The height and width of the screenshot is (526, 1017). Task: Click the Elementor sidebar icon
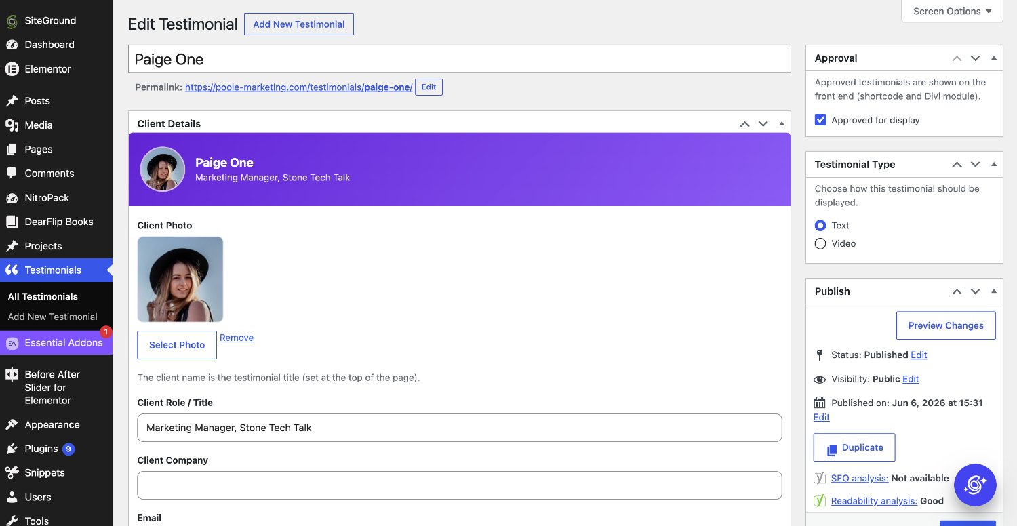(12, 69)
